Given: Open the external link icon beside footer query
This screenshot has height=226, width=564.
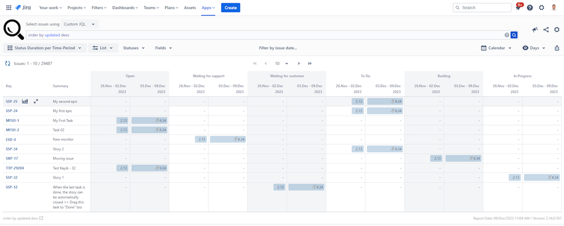Looking at the screenshot, I should [41, 218].
